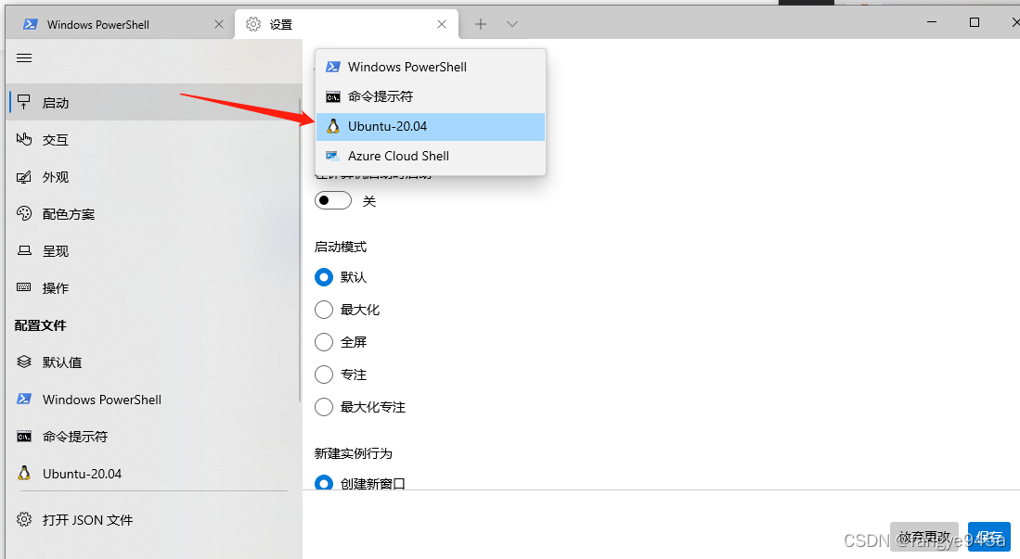Viewport: 1020px width, 559px height.
Task: Click 打开 JSON 文件 in sidebar
Action: [x=155, y=519]
